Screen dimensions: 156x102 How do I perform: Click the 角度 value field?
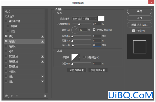83,30
